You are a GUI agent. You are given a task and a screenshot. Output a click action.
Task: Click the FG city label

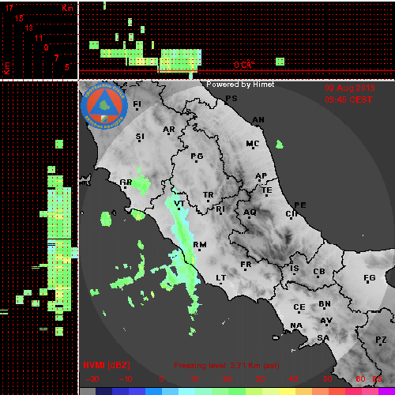click(370, 277)
